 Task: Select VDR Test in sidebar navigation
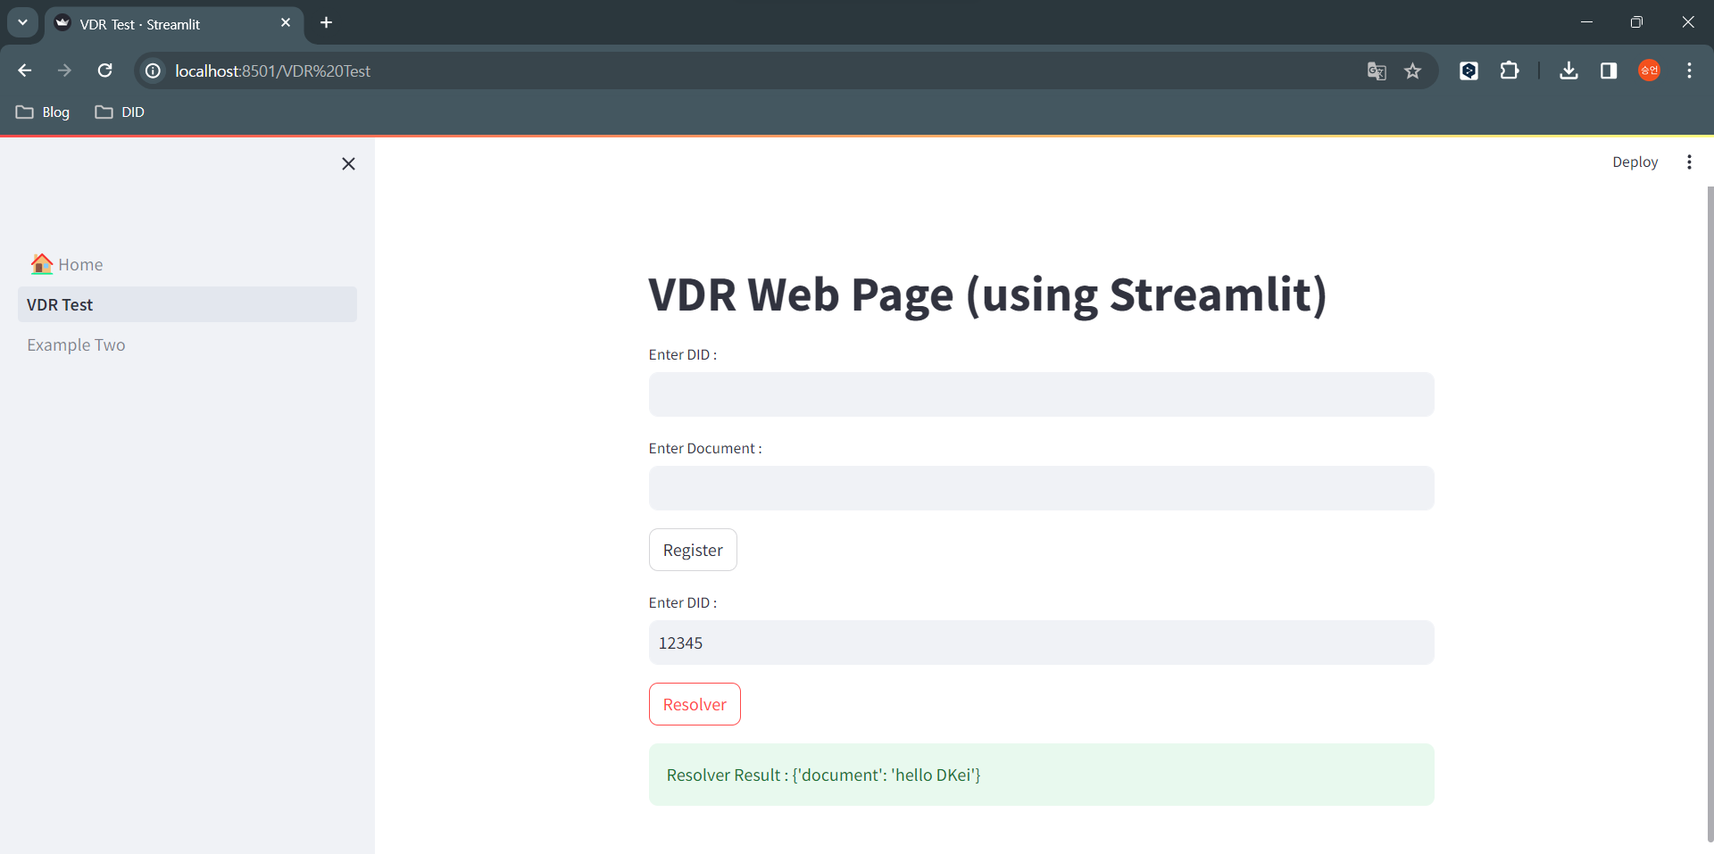(187, 304)
